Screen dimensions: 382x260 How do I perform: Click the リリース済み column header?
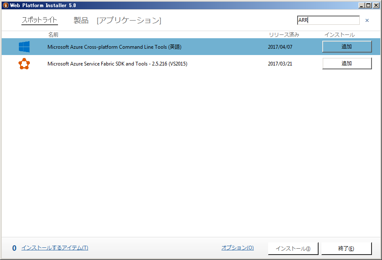284,35
